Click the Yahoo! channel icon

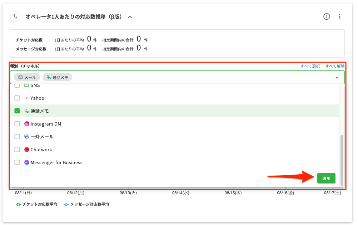(x=26, y=98)
